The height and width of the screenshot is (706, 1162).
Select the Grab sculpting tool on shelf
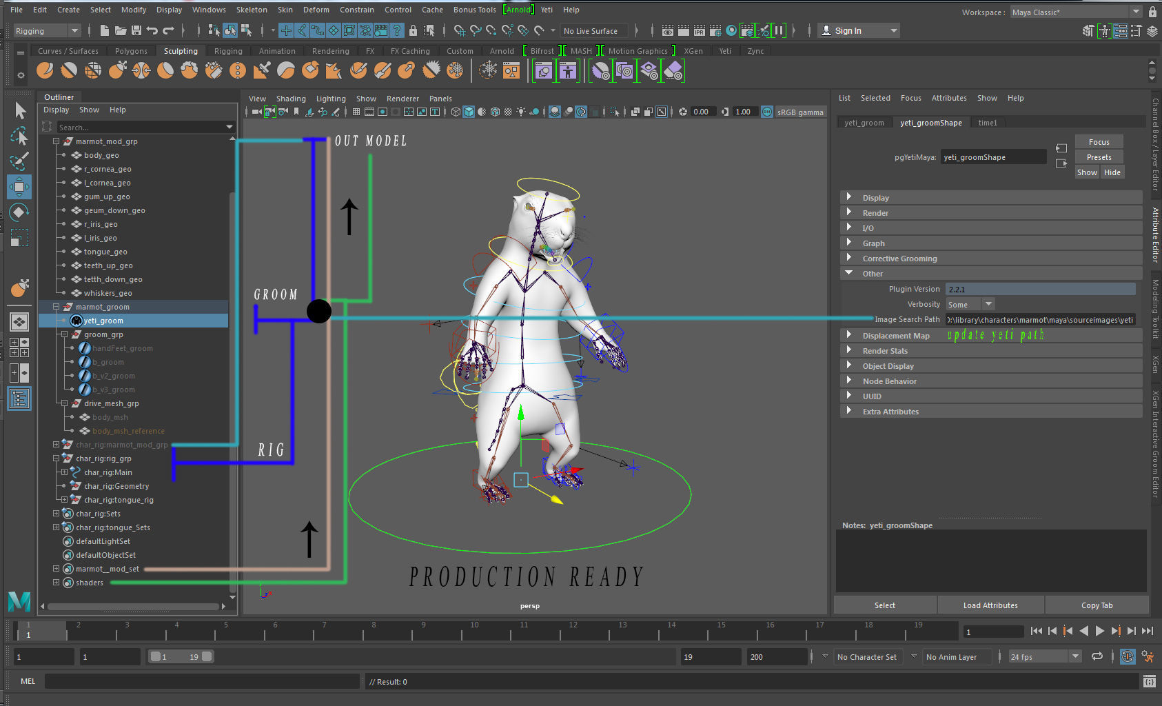click(117, 70)
